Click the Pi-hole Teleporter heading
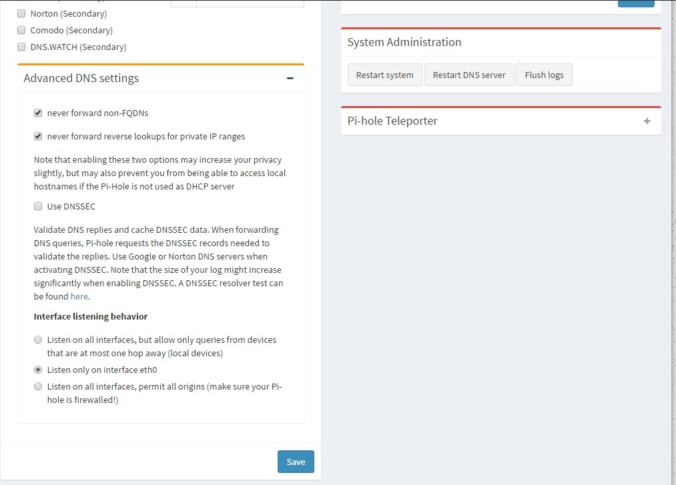 (x=392, y=121)
